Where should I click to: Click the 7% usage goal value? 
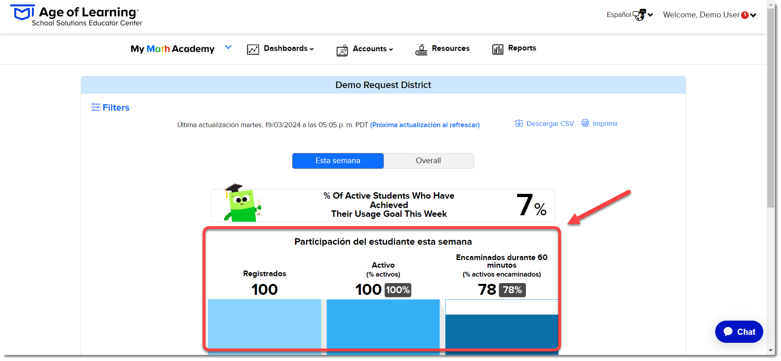[x=531, y=205]
